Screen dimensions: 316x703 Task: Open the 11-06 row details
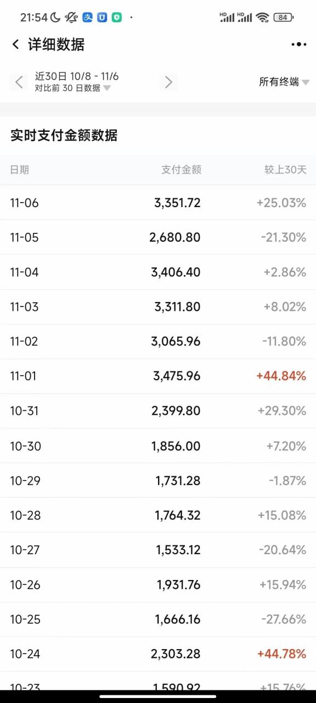tap(158, 203)
